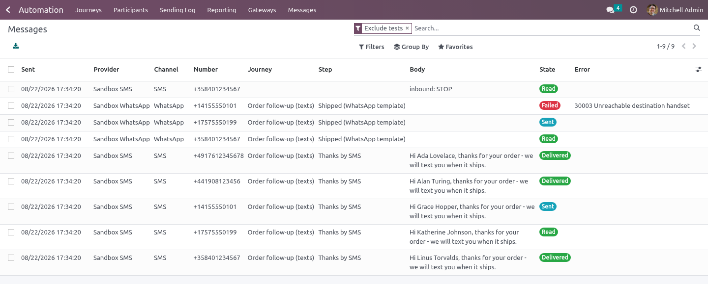
Task: Open the Messages menu in navbar
Action: click(302, 10)
